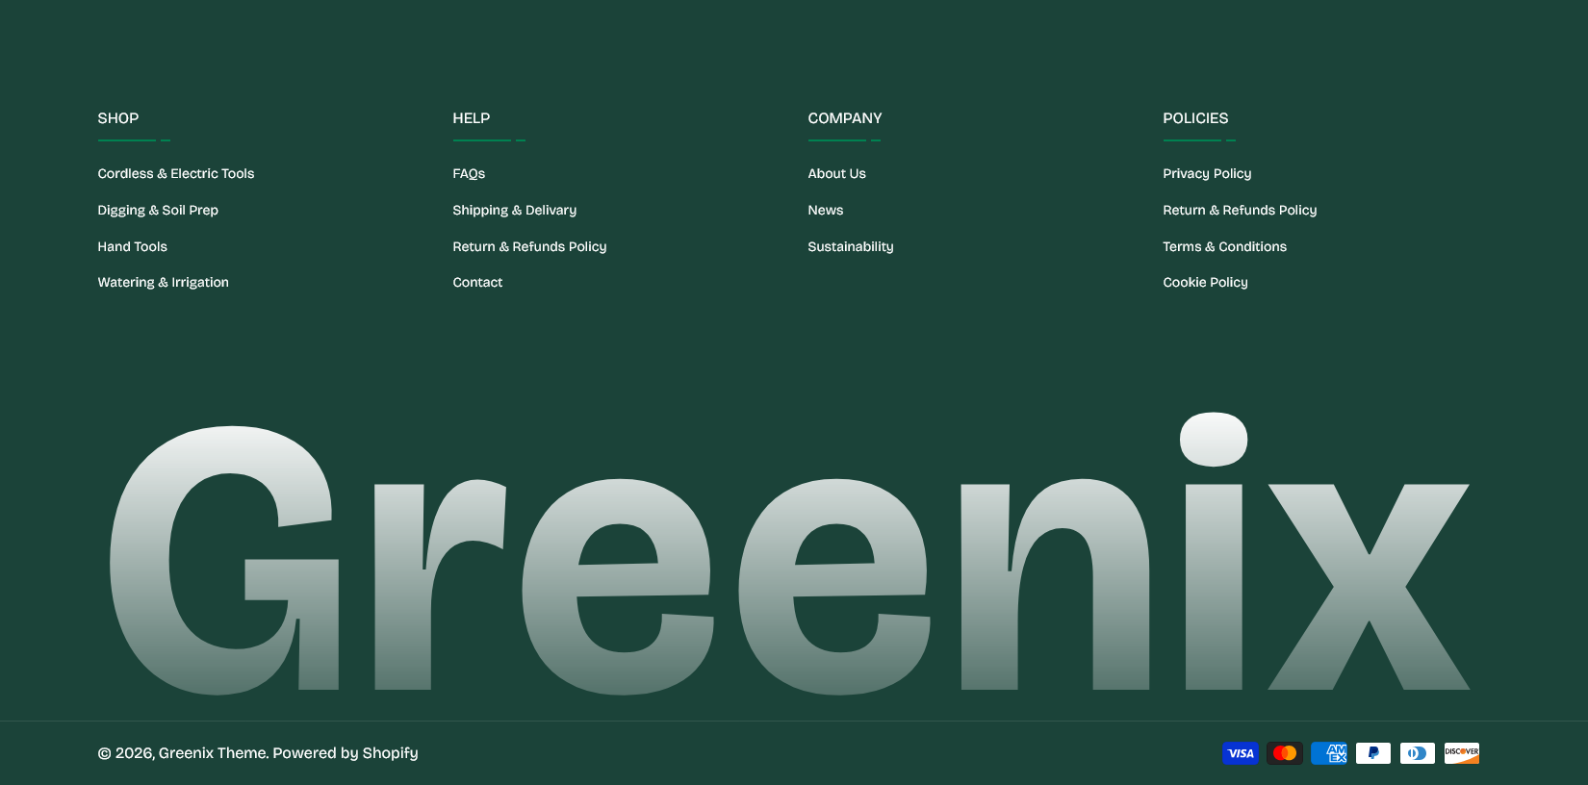The image size is (1588, 785).
Task: Click the American Express payment icon
Action: 1329,753
